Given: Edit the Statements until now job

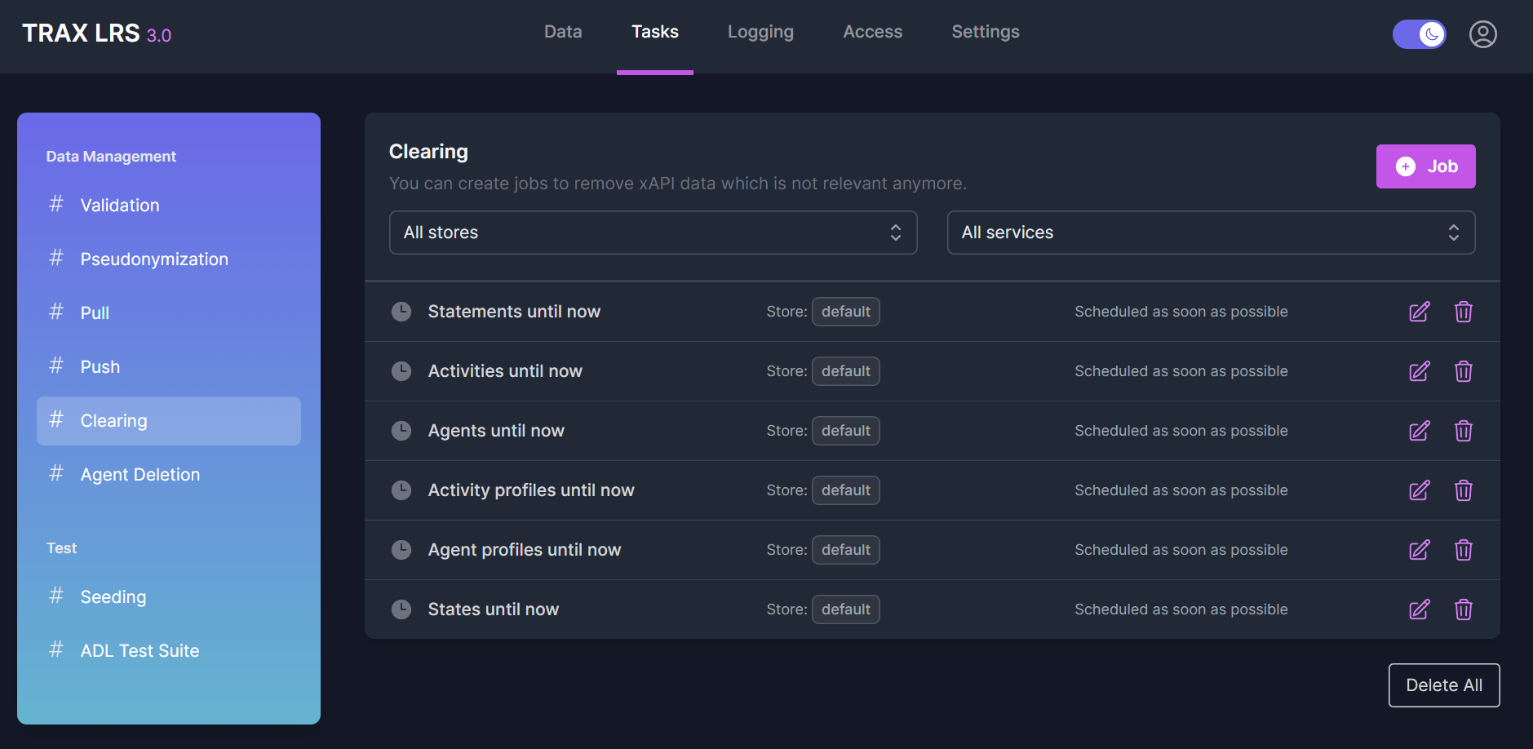Looking at the screenshot, I should click(x=1419, y=312).
